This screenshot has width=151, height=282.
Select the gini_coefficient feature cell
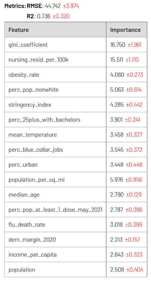coord(56,45)
